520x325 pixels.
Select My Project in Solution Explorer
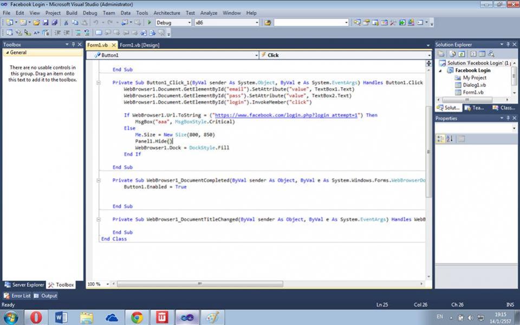click(x=474, y=77)
